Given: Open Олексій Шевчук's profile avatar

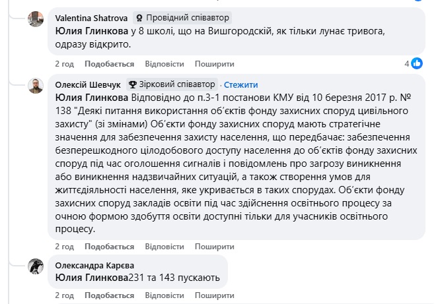Looking at the screenshot, I should pyautogui.click(x=36, y=86).
